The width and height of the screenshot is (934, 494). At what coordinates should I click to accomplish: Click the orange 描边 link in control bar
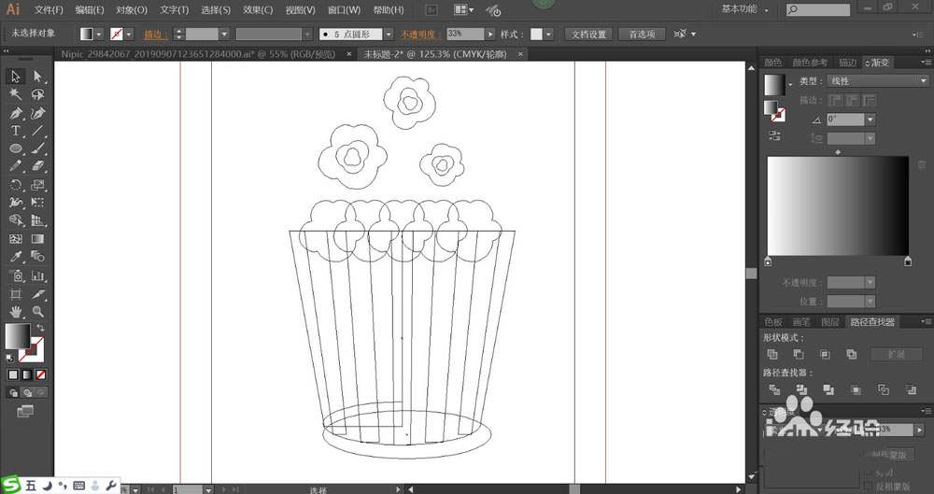(x=155, y=35)
